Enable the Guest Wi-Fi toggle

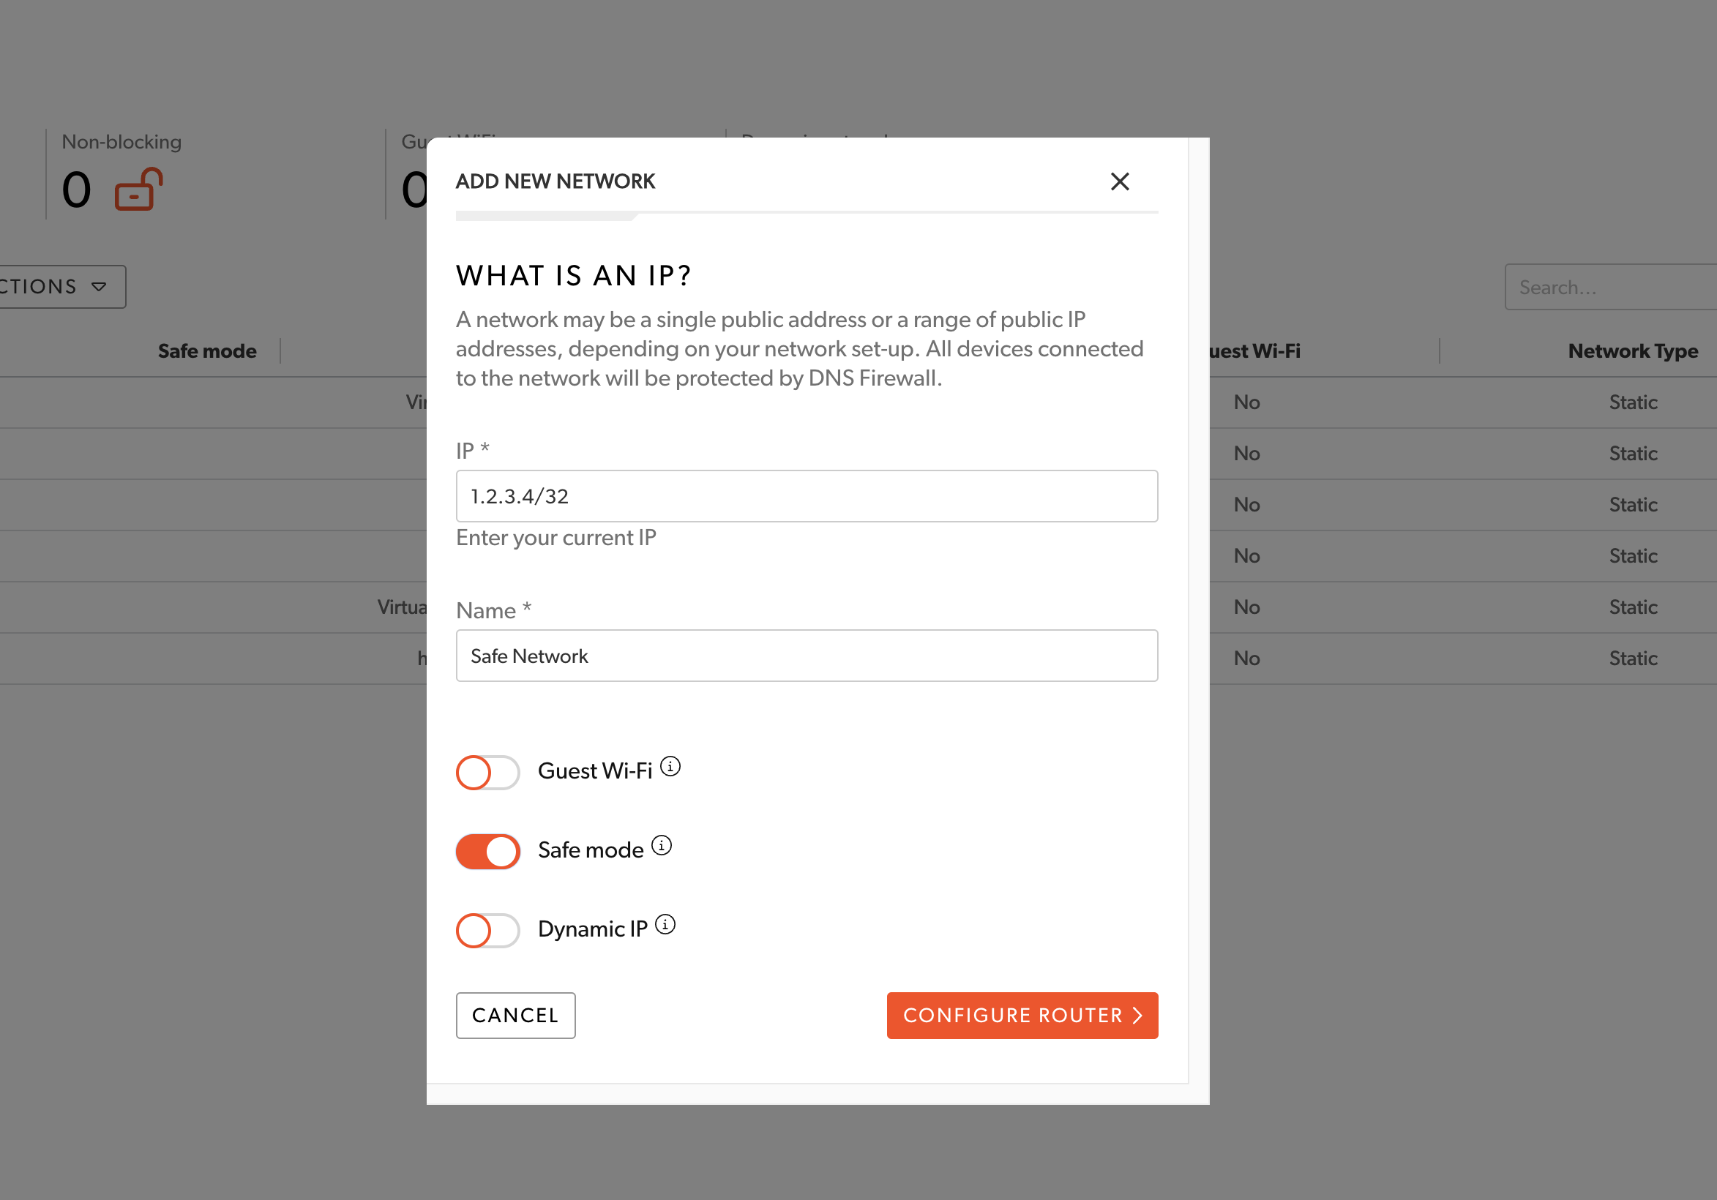click(x=487, y=773)
